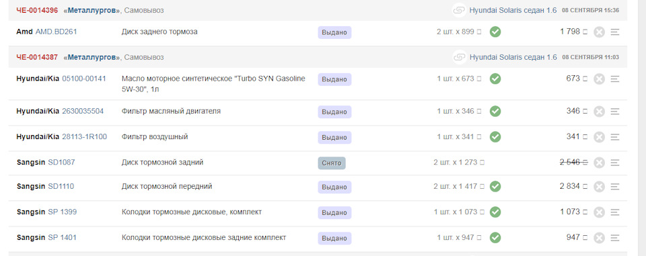Screen dimensions: 646x256
Task: Click the Снято status badge
Action: [332, 163]
